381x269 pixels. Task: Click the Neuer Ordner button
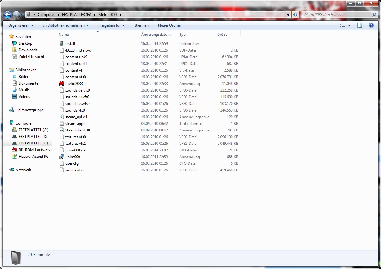(169, 25)
